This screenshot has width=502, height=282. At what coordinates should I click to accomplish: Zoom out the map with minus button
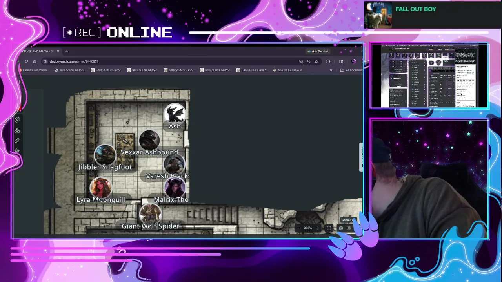(299, 228)
